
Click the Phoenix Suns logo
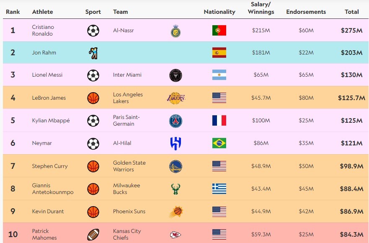click(x=175, y=212)
